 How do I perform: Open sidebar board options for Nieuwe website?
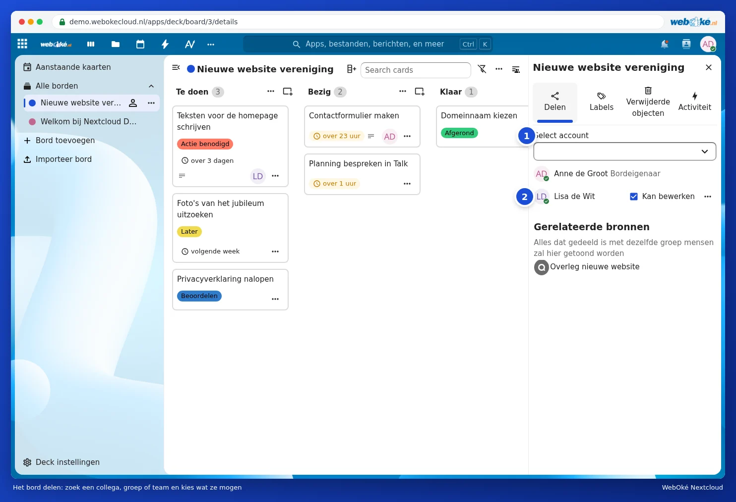(151, 103)
